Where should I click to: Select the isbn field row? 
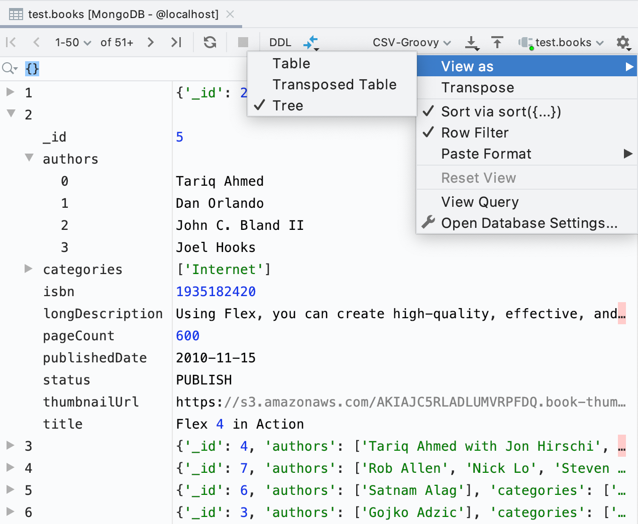59,292
